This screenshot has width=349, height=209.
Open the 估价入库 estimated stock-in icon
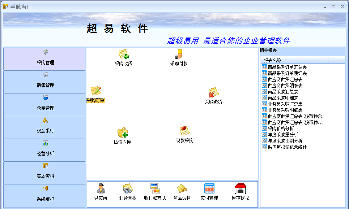pos(123,133)
